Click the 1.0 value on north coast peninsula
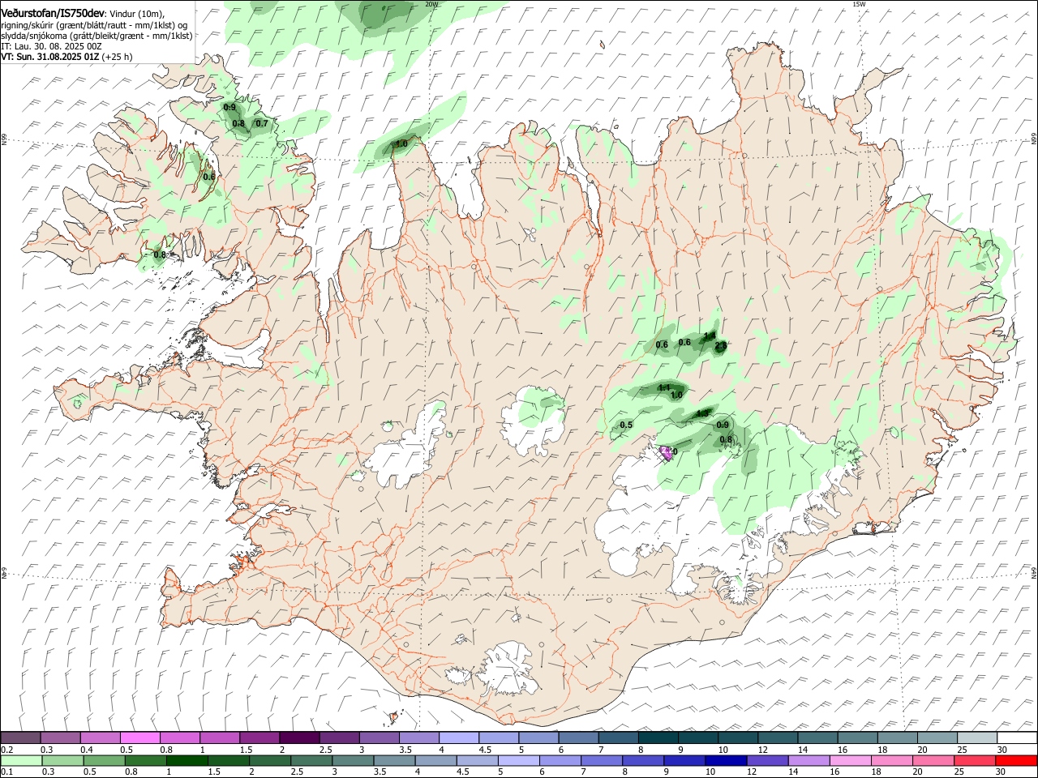1038x778 pixels. coord(401,144)
